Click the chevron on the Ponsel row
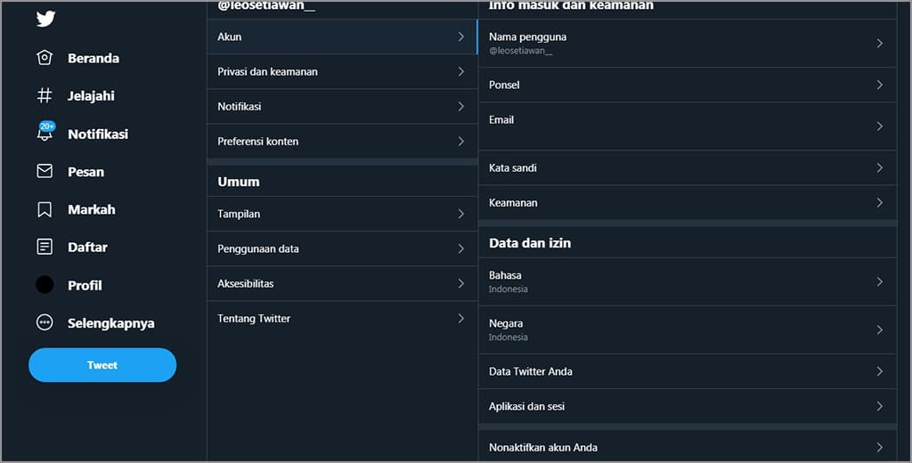This screenshot has height=463, width=912. click(879, 85)
